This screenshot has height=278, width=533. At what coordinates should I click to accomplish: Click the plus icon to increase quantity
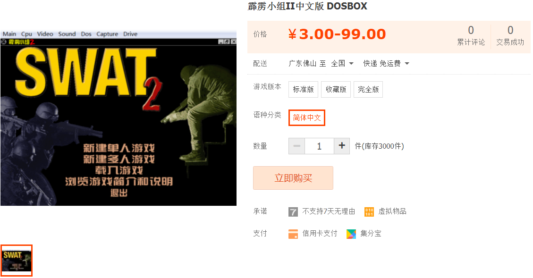(x=342, y=146)
